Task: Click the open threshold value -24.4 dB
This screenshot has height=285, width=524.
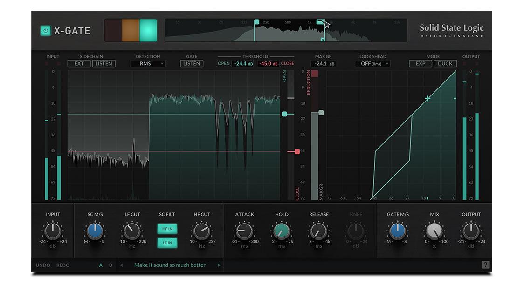Action: [x=243, y=63]
